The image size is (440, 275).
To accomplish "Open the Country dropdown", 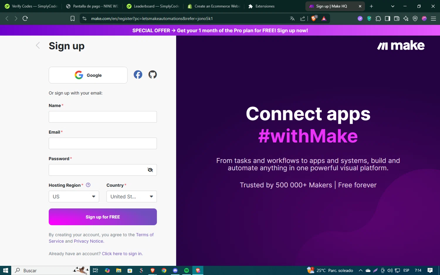I will (131, 196).
